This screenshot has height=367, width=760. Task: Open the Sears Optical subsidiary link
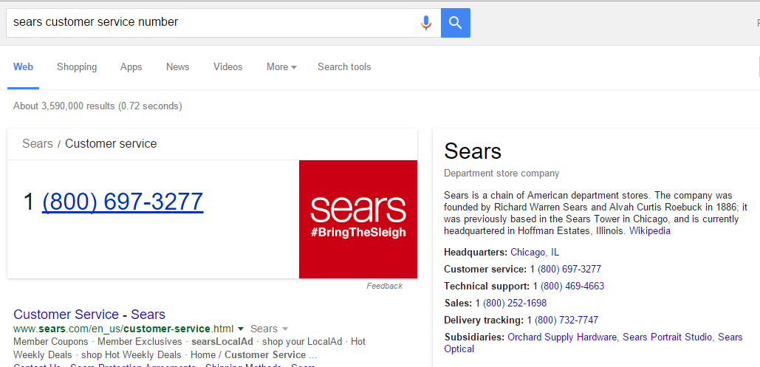pos(593,343)
